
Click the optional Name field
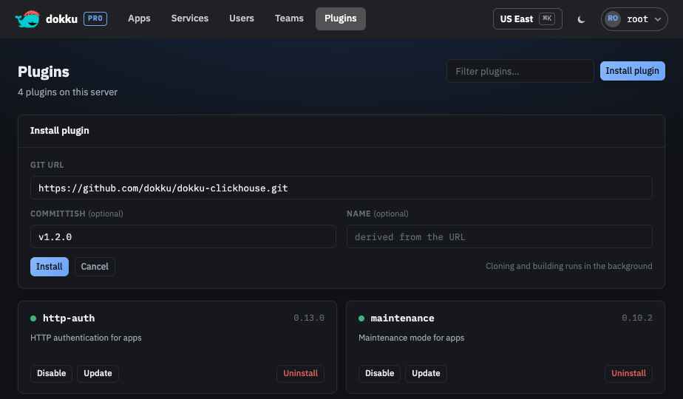[x=499, y=236]
